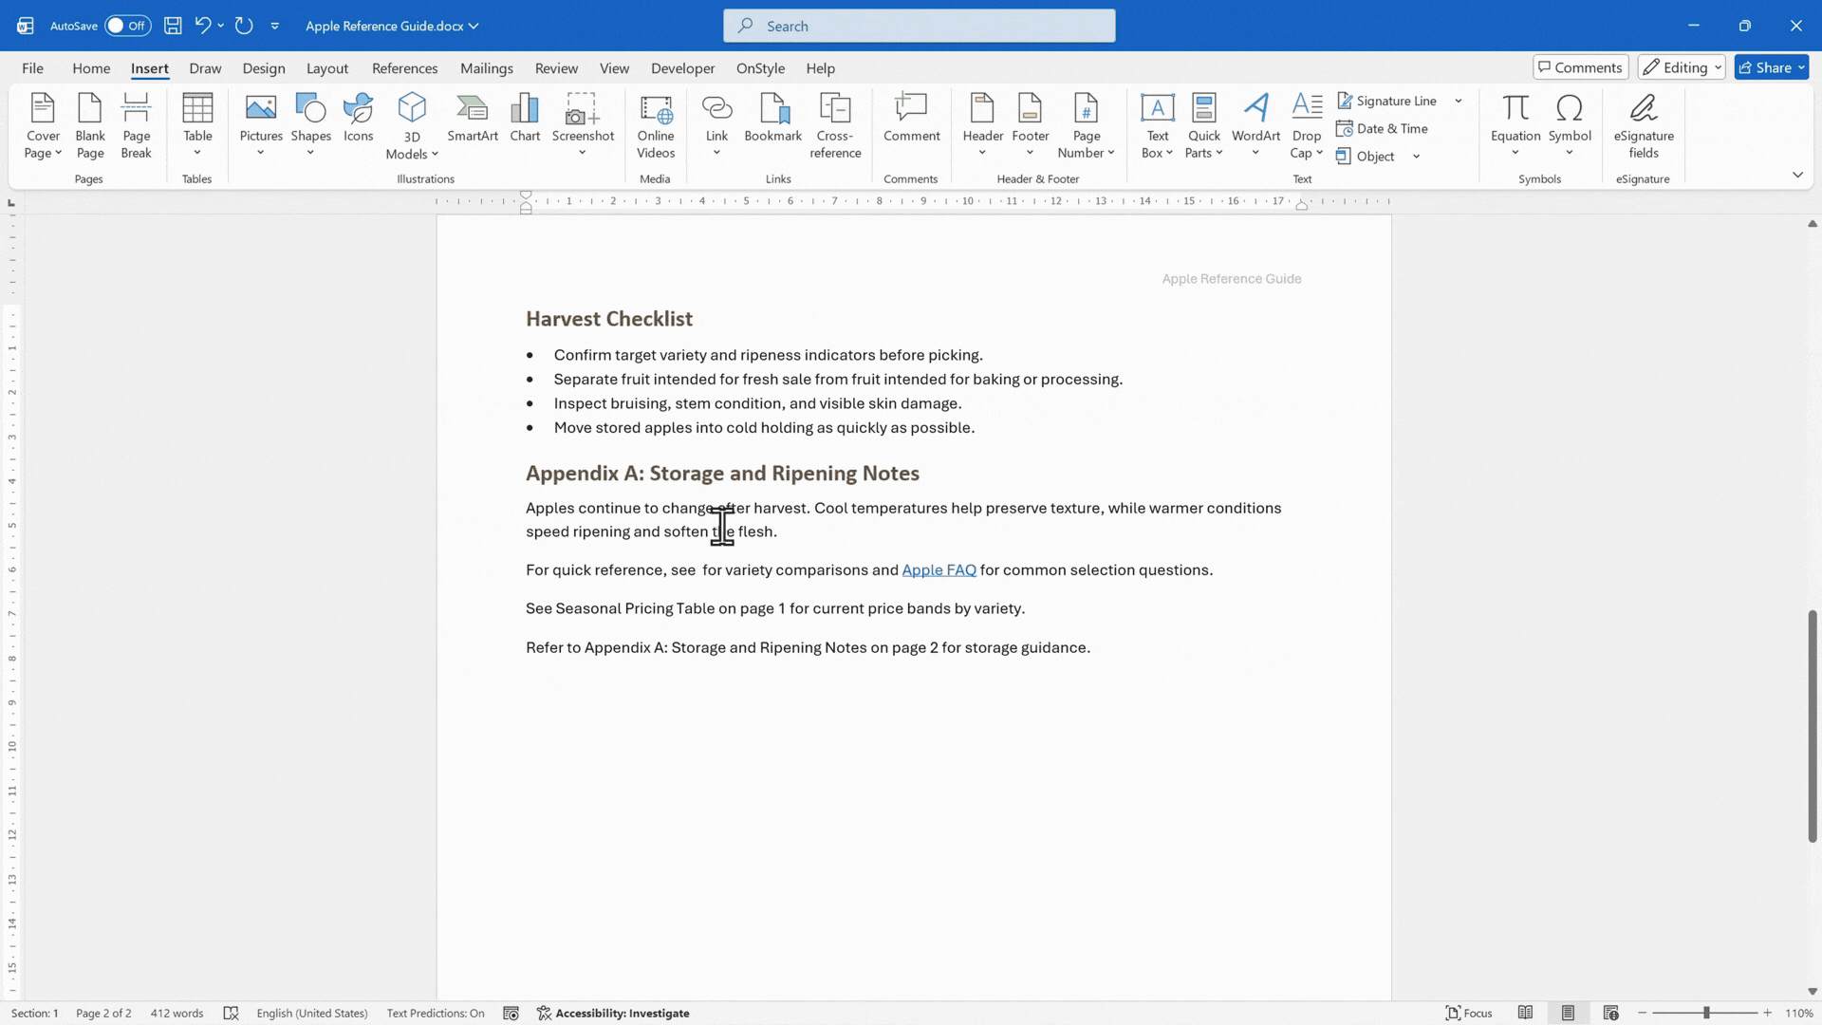Image resolution: width=1822 pixels, height=1025 pixels.
Task: Open the Screenshot tool
Action: (x=583, y=125)
